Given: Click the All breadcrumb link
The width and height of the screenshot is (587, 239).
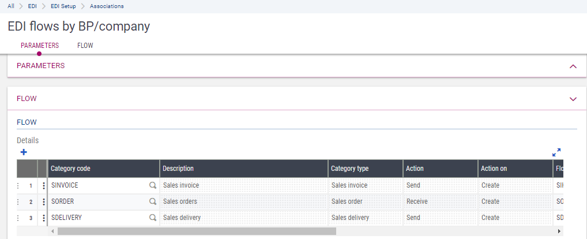Looking at the screenshot, I should 11,6.
